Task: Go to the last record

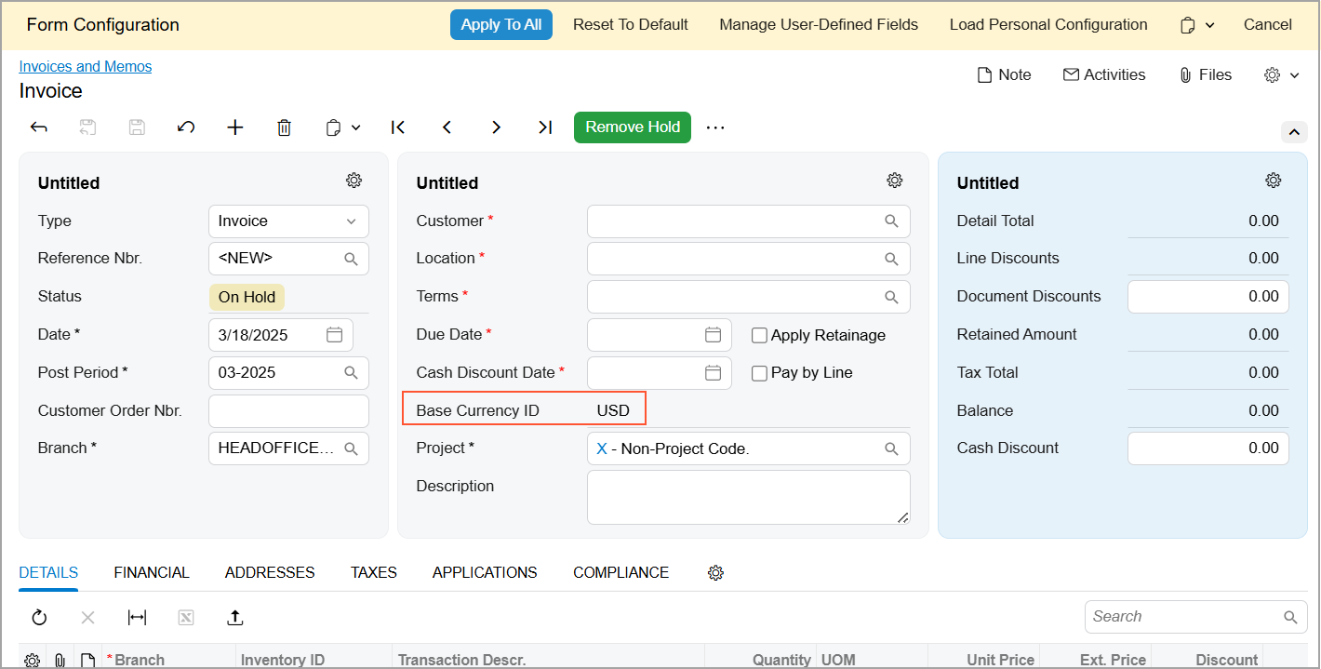Action: [x=545, y=127]
